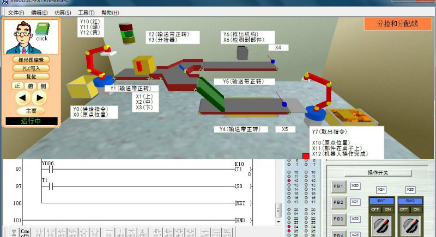This screenshot has height=237, width=436.
Task: Click the 复位 reset button
Action: pyautogui.click(x=31, y=77)
